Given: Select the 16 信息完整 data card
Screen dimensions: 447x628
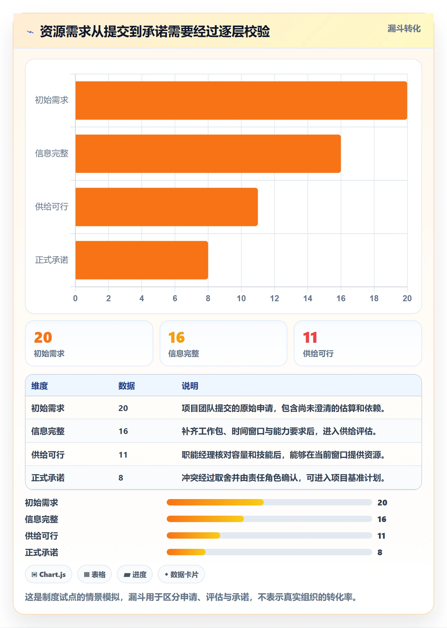Looking at the screenshot, I should 223,343.
